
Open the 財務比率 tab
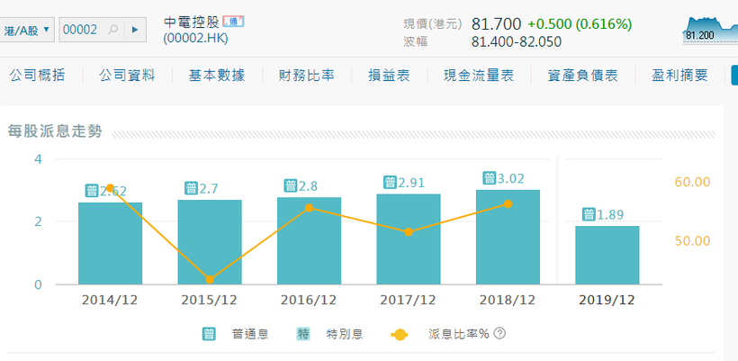click(x=306, y=76)
